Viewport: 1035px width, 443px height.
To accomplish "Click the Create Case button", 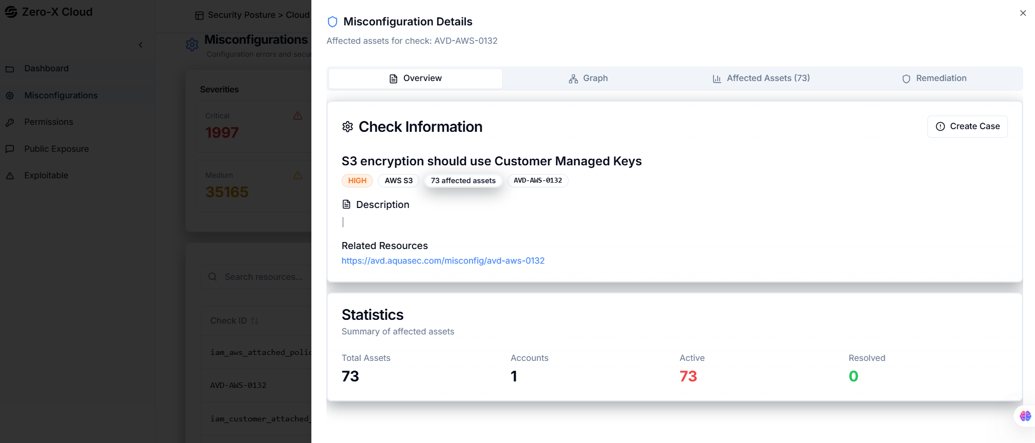I will 967,126.
